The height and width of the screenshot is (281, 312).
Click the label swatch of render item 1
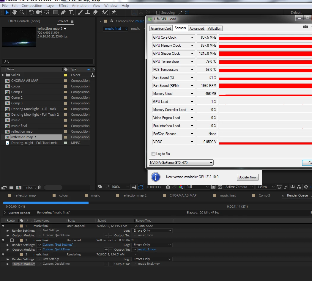(21, 226)
